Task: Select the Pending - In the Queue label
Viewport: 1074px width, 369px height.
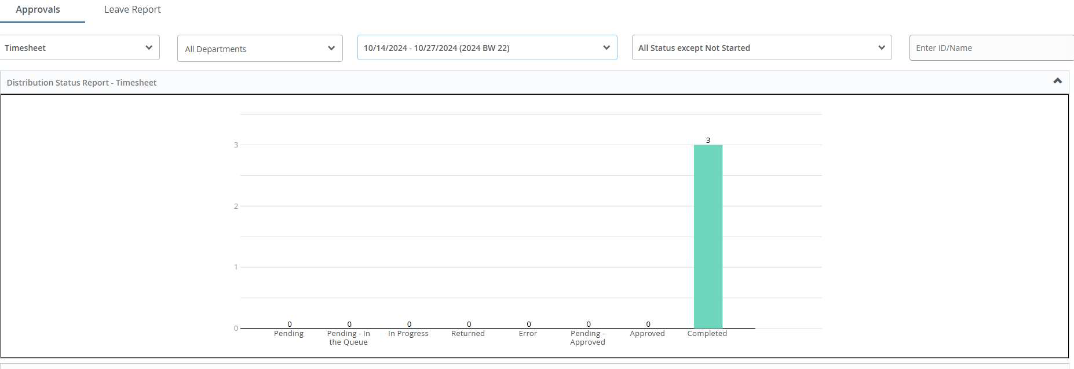Action: coord(348,338)
